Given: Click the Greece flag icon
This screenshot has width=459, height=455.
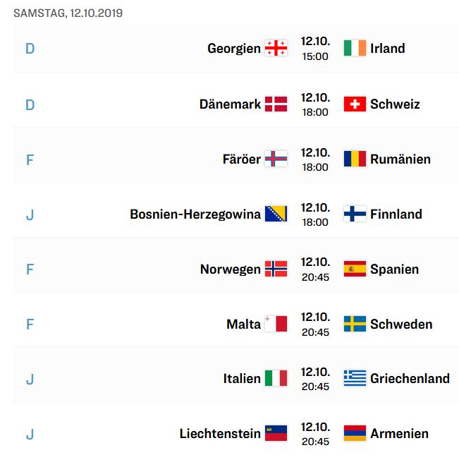Looking at the screenshot, I should (355, 378).
